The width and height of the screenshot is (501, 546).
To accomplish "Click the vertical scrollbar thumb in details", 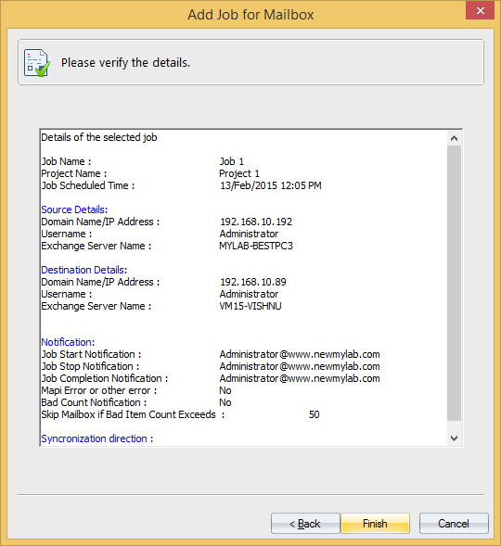I will tap(454, 283).
